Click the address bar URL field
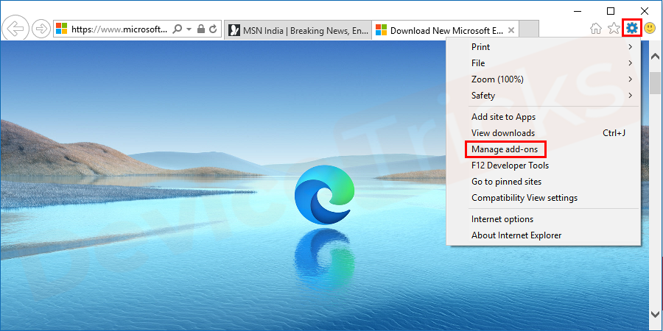The image size is (663, 331). coord(118,29)
